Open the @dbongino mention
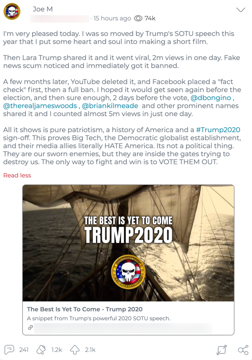The height and width of the screenshot is (360, 252). [211, 98]
